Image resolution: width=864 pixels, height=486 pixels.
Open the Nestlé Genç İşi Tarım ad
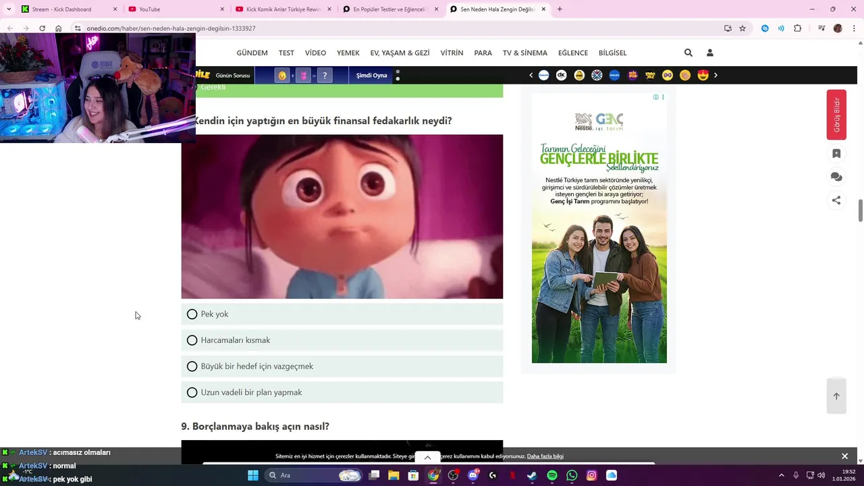(599, 228)
